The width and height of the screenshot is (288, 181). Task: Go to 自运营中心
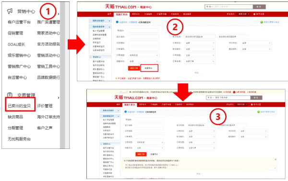point(17,78)
